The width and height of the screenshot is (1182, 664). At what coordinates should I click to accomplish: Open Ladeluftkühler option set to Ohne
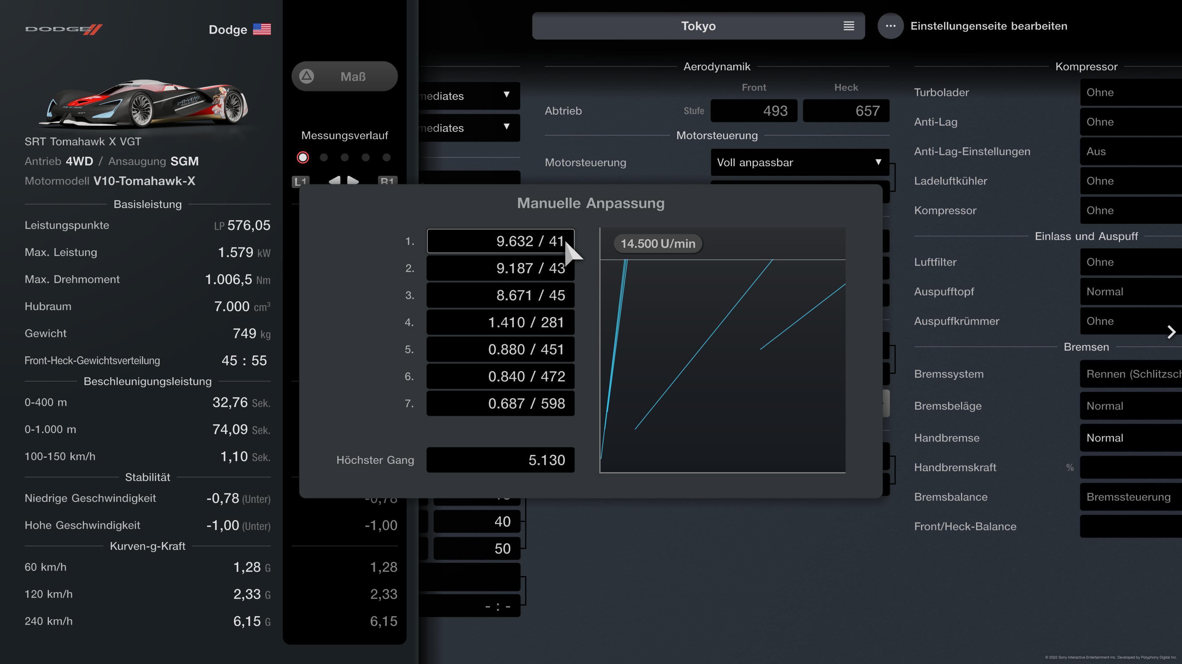(1131, 181)
